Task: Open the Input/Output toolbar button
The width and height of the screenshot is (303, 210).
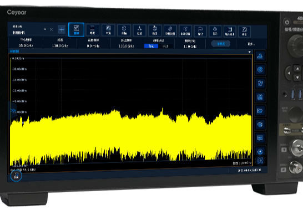Action: pyautogui.click(x=230, y=31)
